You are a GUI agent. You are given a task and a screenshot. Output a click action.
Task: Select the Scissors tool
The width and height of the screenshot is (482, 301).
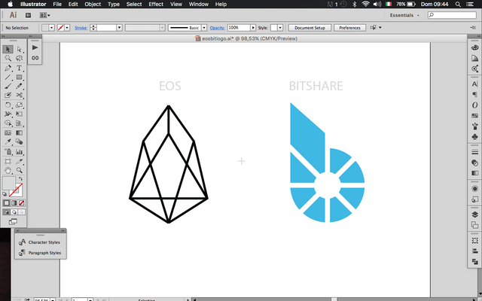[20, 95]
